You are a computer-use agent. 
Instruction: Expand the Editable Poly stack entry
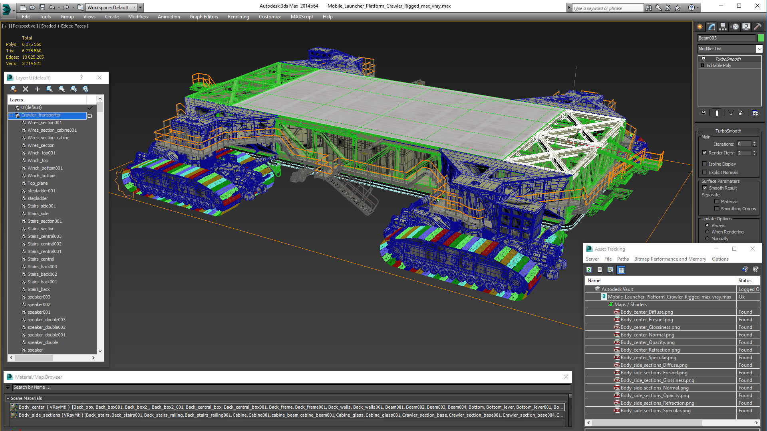point(703,65)
